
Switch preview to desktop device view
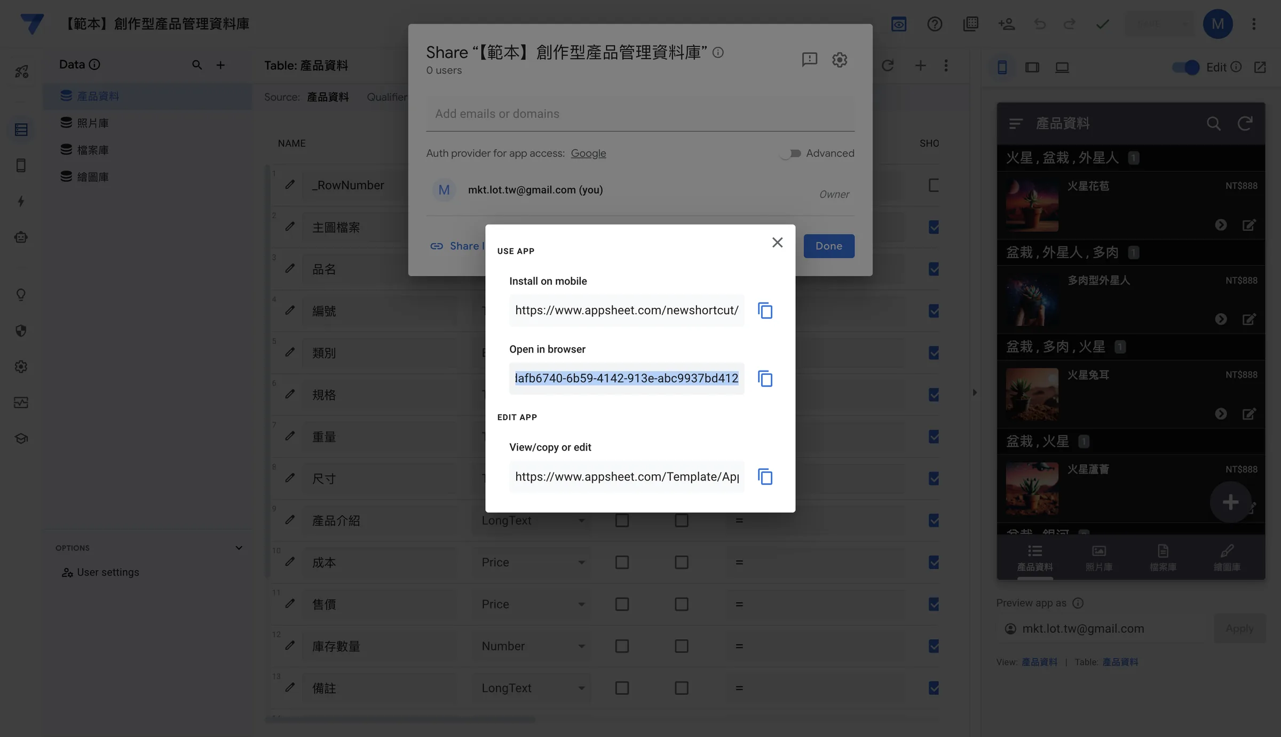[1062, 67]
